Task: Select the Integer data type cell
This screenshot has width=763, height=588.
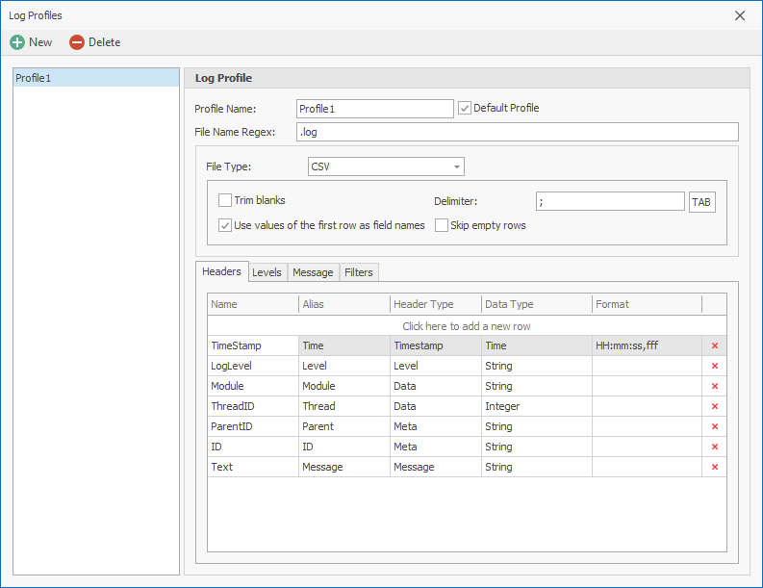Action: coord(537,406)
